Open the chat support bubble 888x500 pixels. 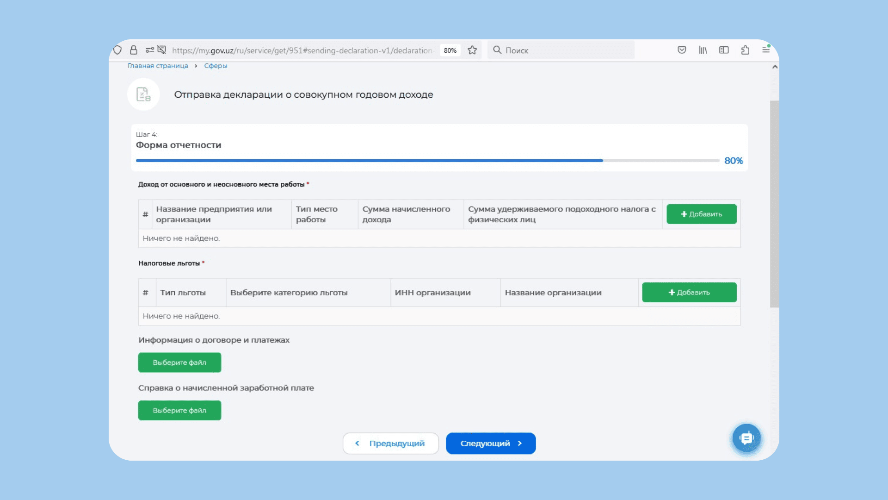(x=746, y=438)
